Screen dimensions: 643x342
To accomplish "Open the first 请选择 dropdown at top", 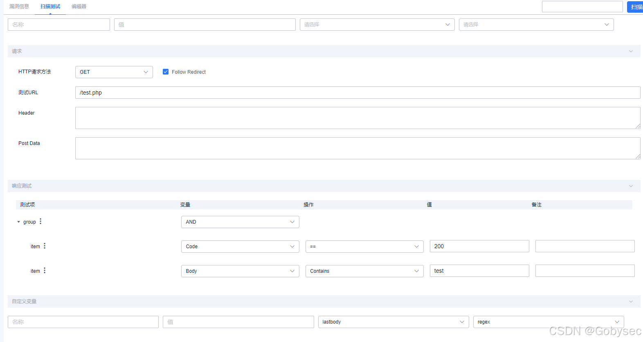I will 377,25.
